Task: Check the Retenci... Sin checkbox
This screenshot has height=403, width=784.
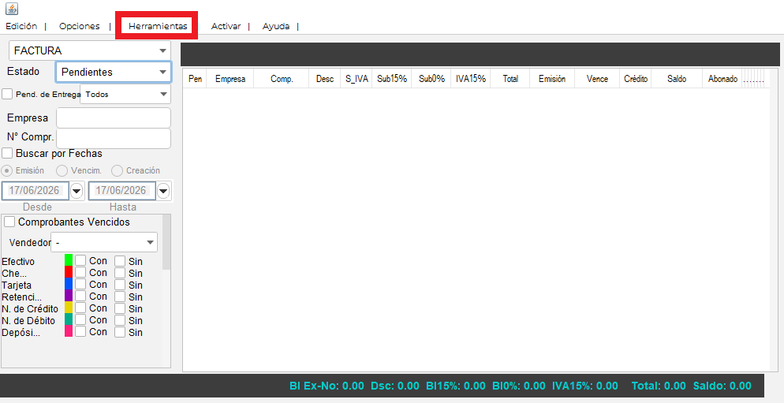Action: pos(120,297)
